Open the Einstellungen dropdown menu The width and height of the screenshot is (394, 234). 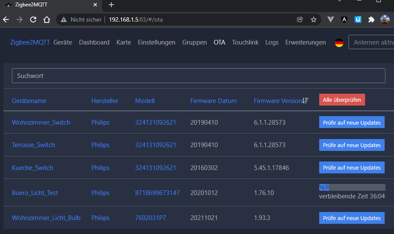tap(156, 42)
